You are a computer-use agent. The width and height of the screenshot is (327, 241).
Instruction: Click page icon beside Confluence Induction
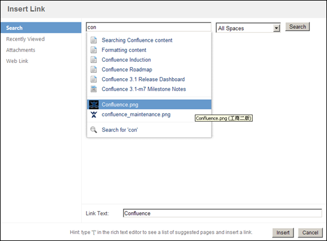pos(94,59)
